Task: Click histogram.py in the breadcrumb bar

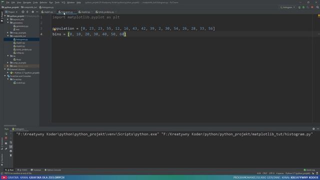Action: pyautogui.click(x=46, y=7)
